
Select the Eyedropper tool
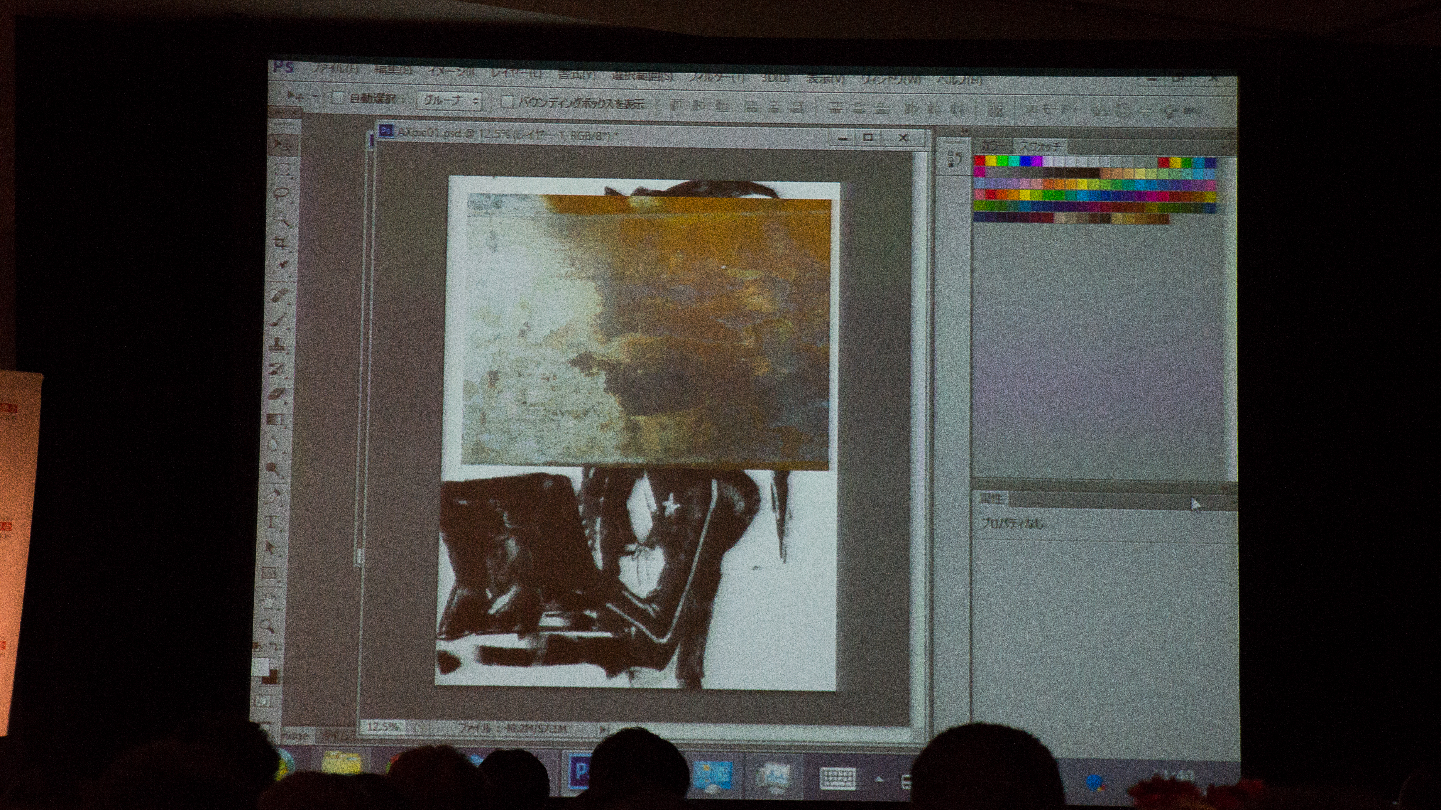280,268
